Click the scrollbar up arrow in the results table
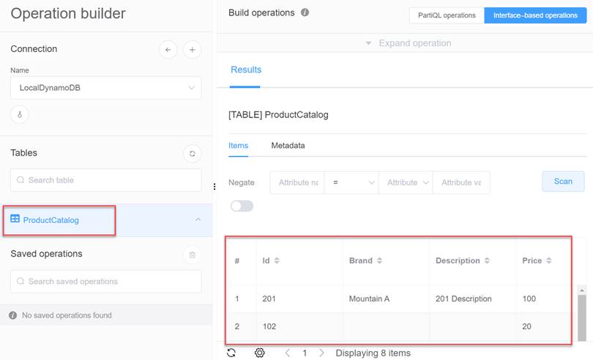 (x=582, y=290)
